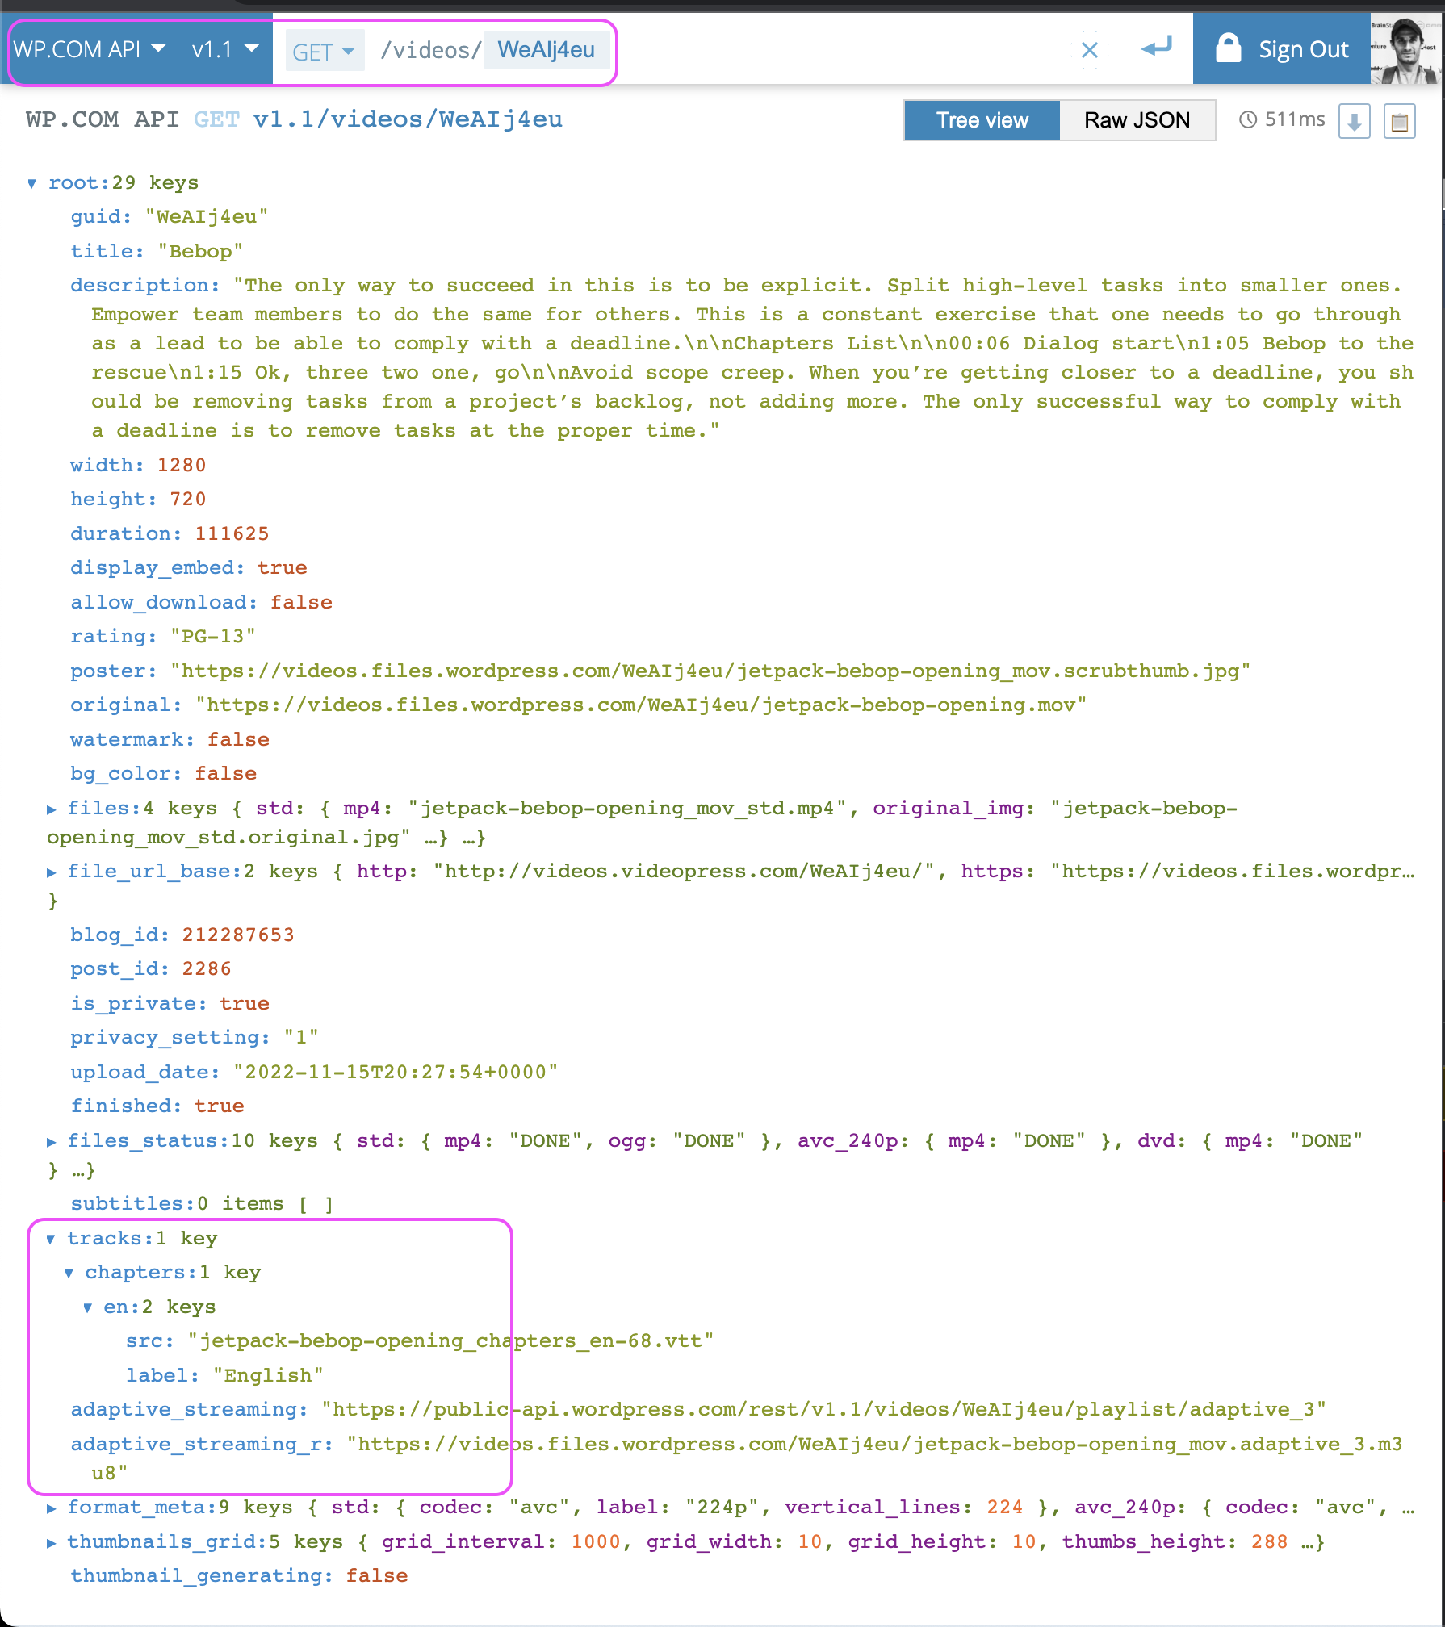Screen dimensions: 1445x1627
Task: Click the watermark false value
Action: coord(238,740)
